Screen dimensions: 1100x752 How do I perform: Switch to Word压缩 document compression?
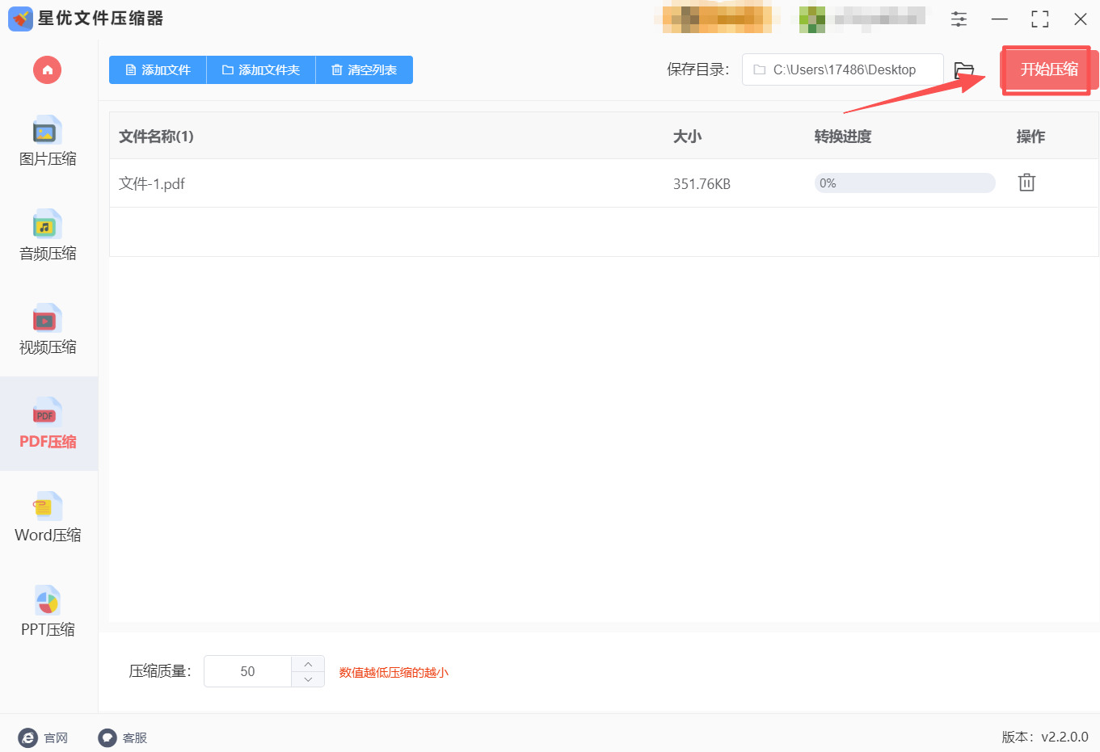[47, 517]
